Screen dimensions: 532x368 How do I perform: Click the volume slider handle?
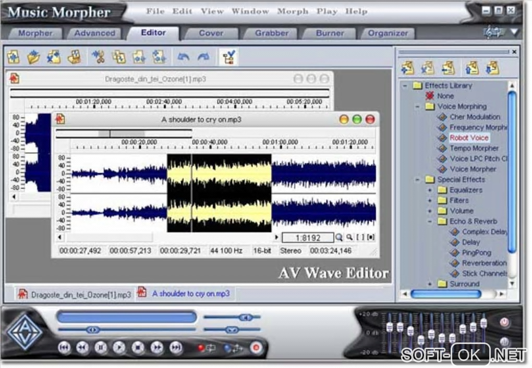pos(246,317)
